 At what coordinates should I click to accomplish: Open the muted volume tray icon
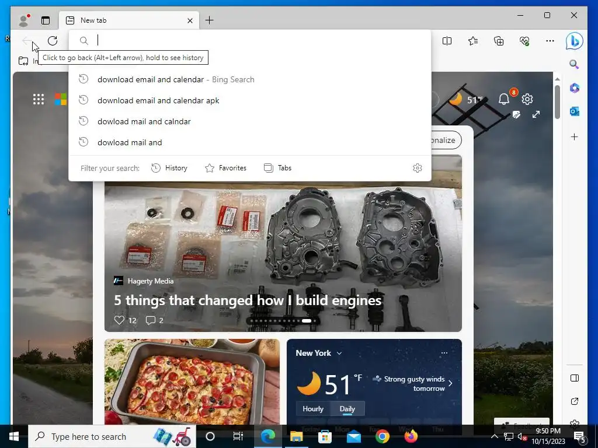(521, 436)
